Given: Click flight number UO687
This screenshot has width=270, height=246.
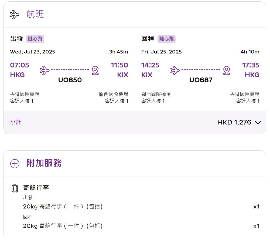Looking at the screenshot, I should 201,80.
